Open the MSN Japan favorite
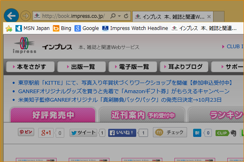The width and height of the screenshot is (244, 162). click(33, 28)
